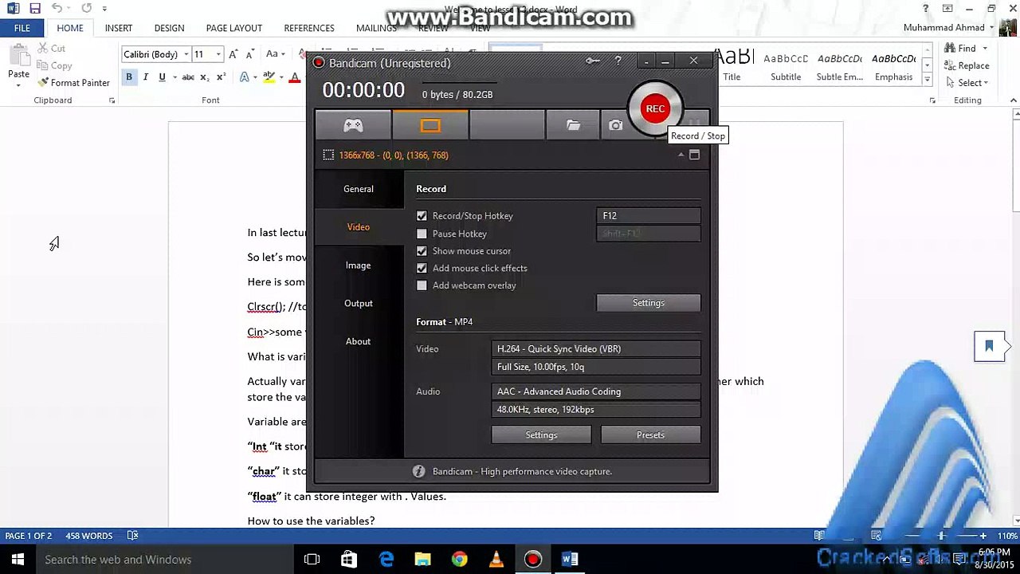Viewport: 1020px width, 574px height.
Task: Open Google Chrome from the taskbar
Action: (x=460, y=560)
